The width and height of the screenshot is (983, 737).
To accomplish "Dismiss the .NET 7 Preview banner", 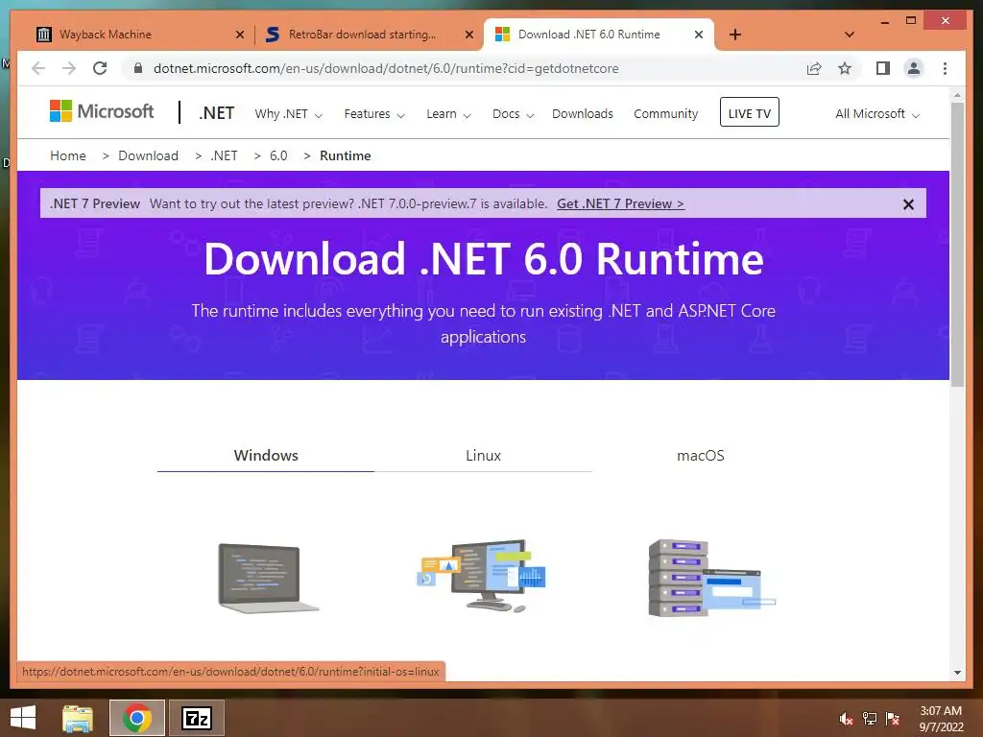I will pos(908,204).
